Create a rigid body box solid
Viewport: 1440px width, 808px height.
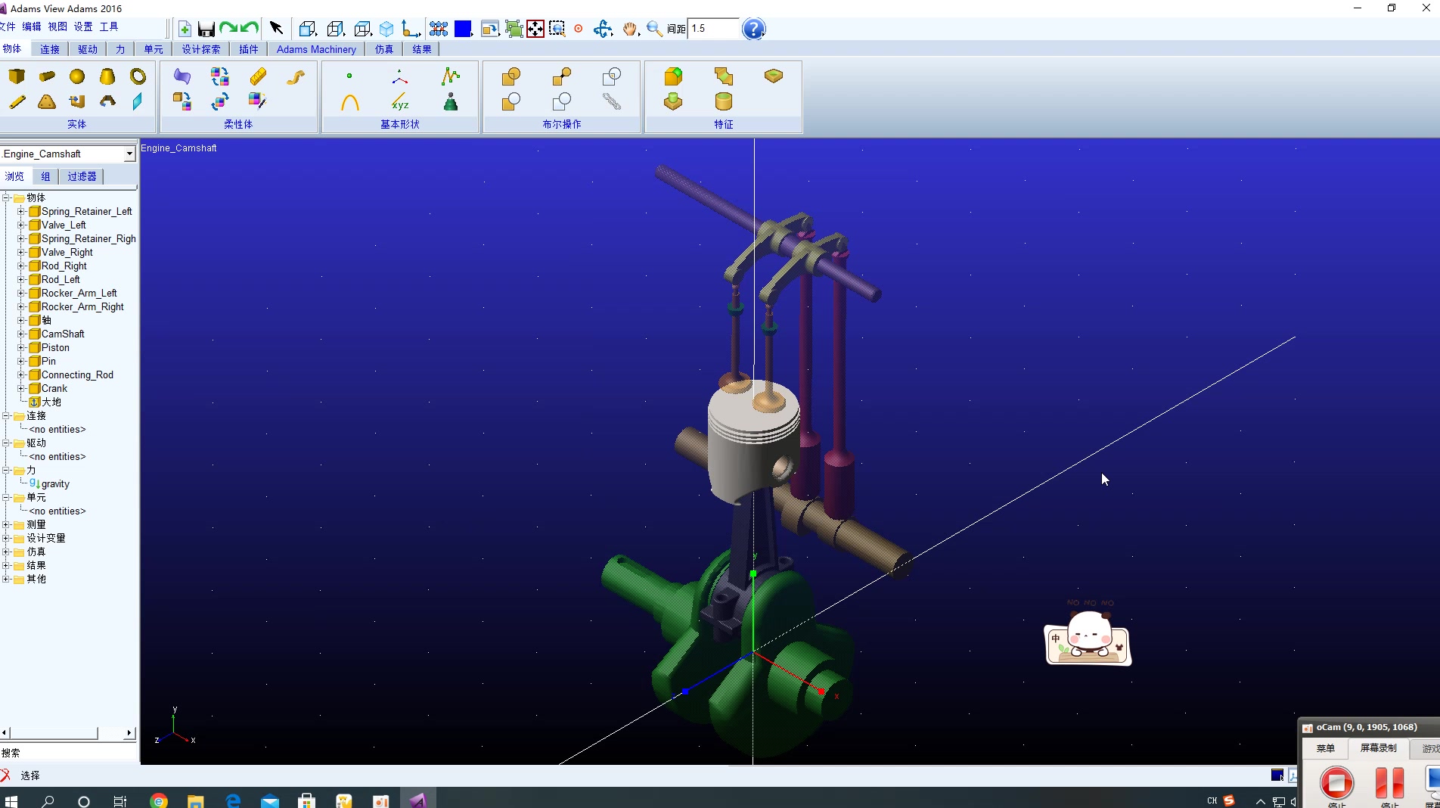click(17, 76)
